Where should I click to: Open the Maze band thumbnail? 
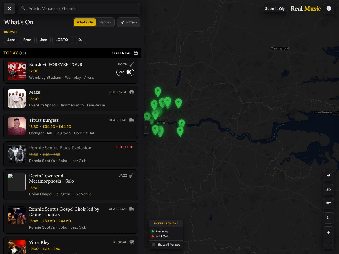[x=17, y=98]
